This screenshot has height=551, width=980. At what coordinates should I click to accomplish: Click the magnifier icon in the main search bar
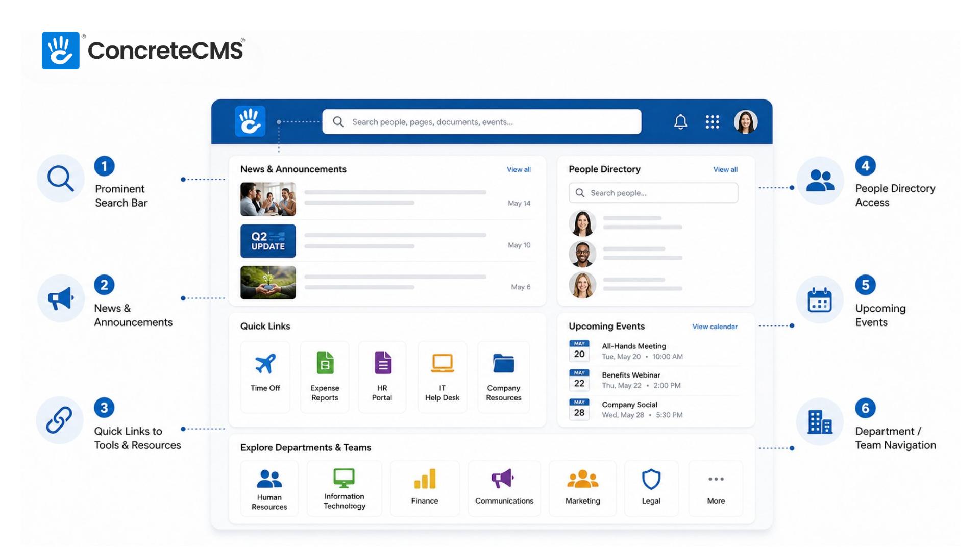[x=338, y=122]
